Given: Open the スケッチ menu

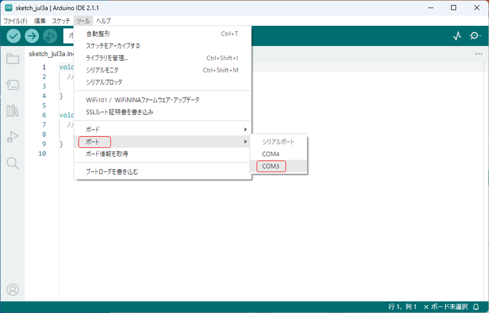Looking at the screenshot, I should click(x=61, y=21).
